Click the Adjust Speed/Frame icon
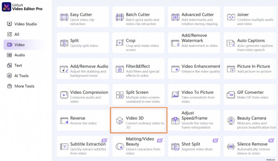The width and height of the screenshot is (278, 161). pyautogui.click(x=175, y=121)
